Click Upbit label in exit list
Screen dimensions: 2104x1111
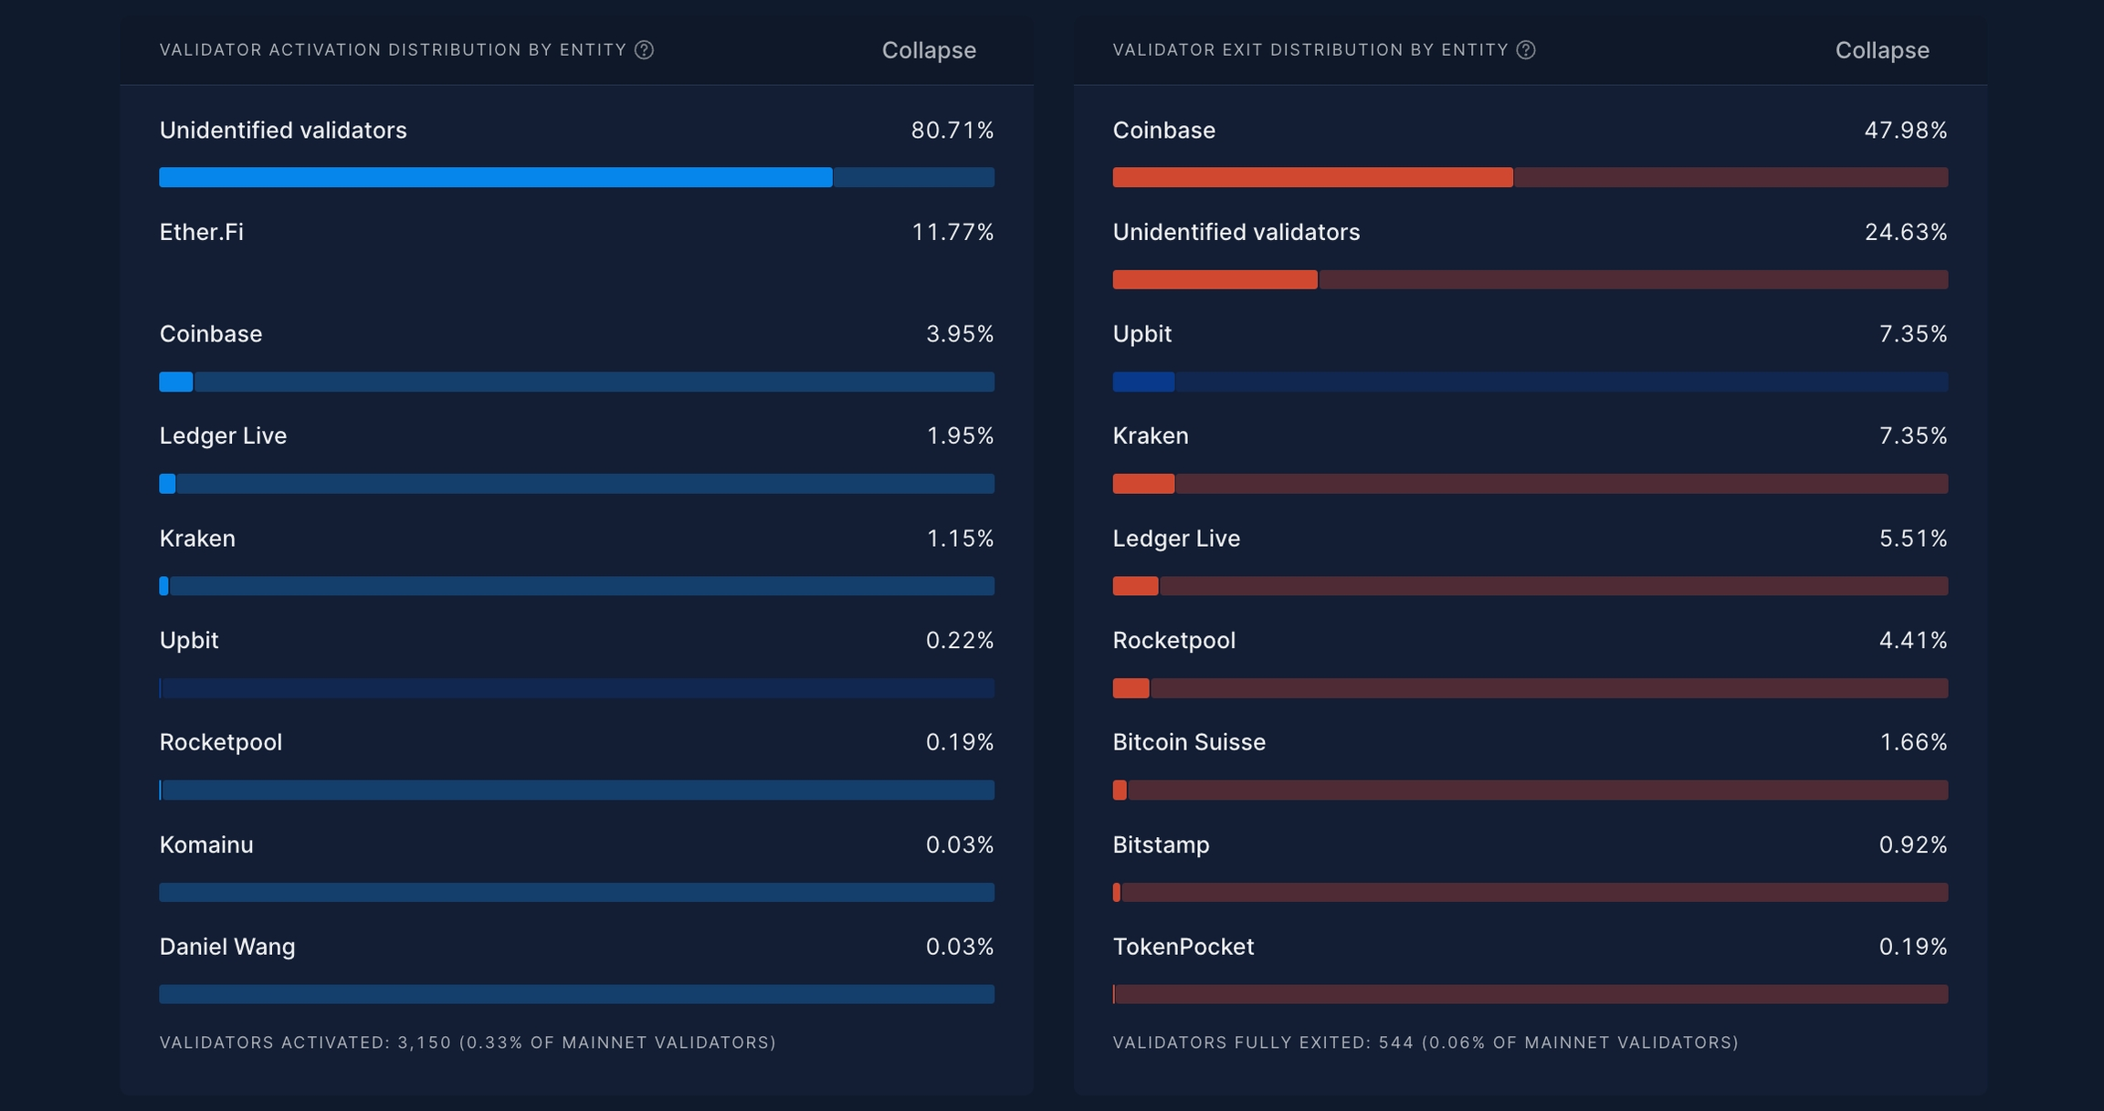(1141, 334)
